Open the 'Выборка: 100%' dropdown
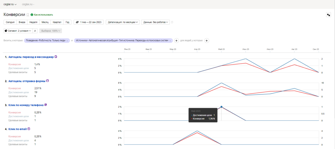 tap(50, 31)
